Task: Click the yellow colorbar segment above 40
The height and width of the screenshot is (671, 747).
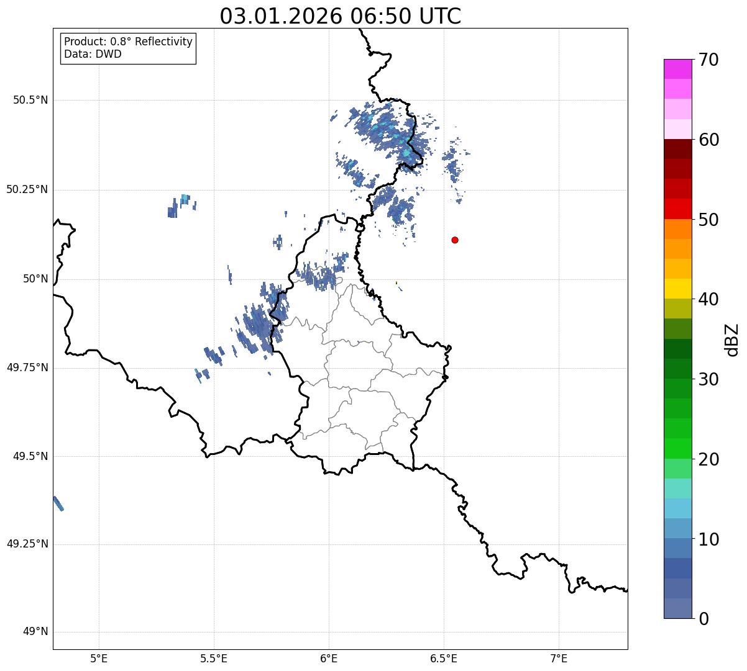Action: [x=677, y=289]
